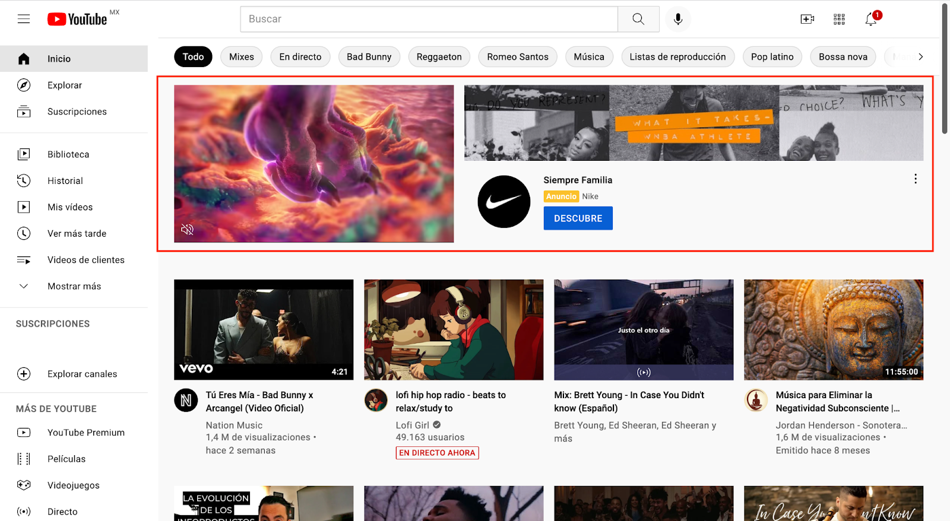Open the Brett Young mix thumbnail
This screenshot has height=521, width=950.
(x=644, y=330)
